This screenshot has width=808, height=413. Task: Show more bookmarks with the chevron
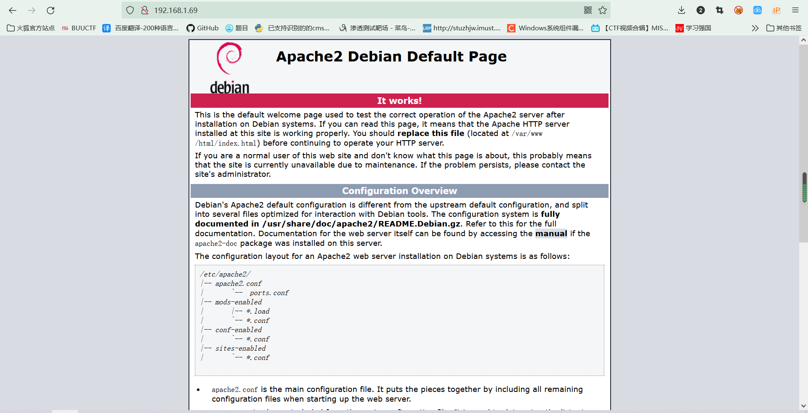pos(755,28)
